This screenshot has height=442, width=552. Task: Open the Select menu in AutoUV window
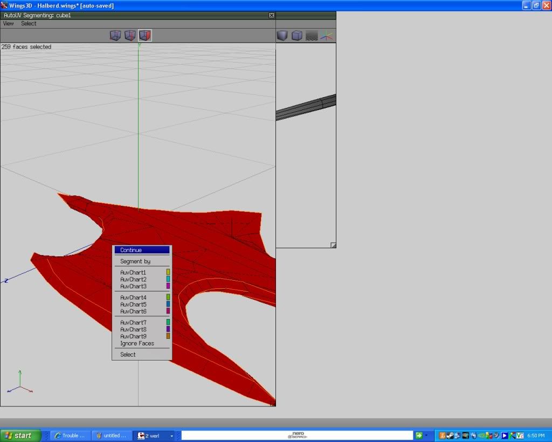tap(29, 23)
